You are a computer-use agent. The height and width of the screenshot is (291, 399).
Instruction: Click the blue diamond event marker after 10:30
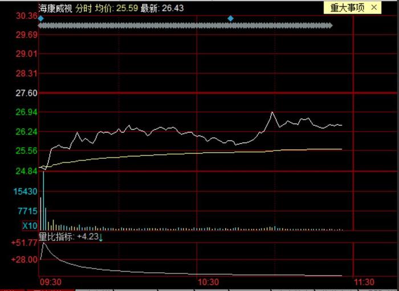(230, 19)
